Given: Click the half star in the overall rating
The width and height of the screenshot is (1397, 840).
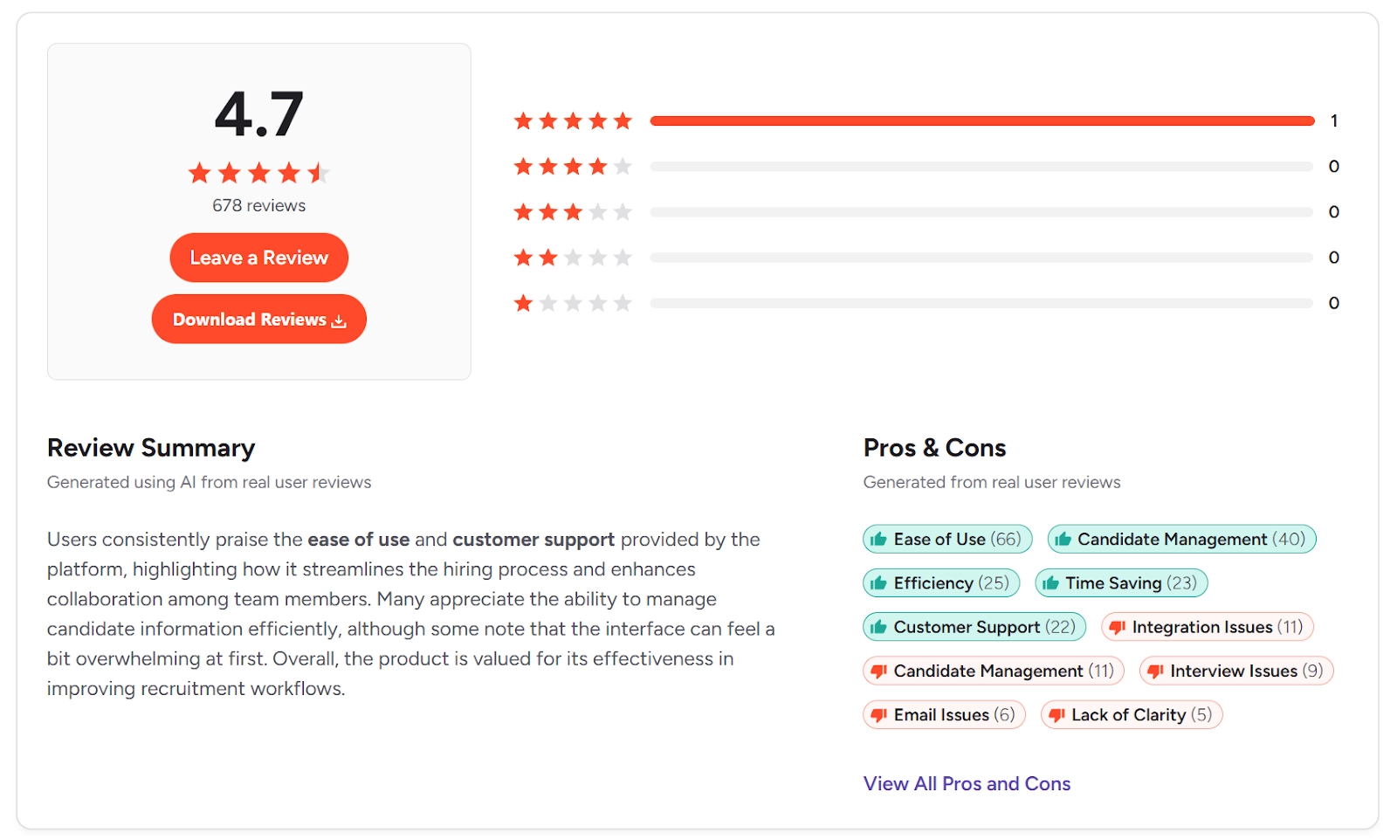Looking at the screenshot, I should click(316, 173).
